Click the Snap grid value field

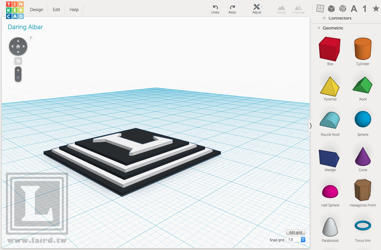pos(294,239)
